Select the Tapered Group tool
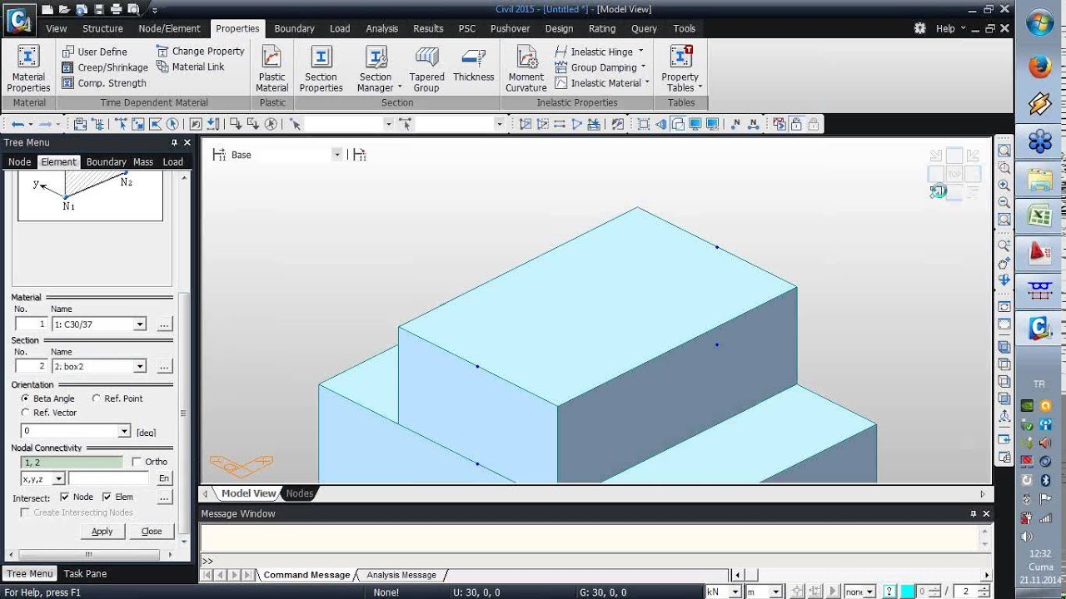The height and width of the screenshot is (599, 1066). 426,68
